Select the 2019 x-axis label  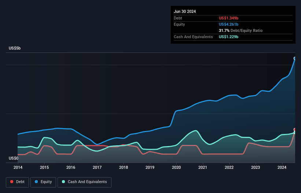(x=150, y=167)
